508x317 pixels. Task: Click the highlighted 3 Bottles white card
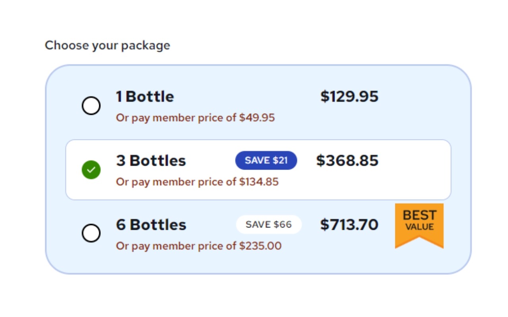pyautogui.click(x=258, y=170)
